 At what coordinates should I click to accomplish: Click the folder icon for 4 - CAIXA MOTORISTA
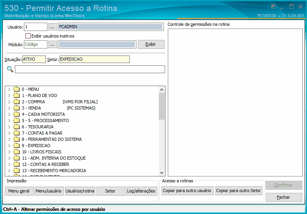click(x=16, y=114)
